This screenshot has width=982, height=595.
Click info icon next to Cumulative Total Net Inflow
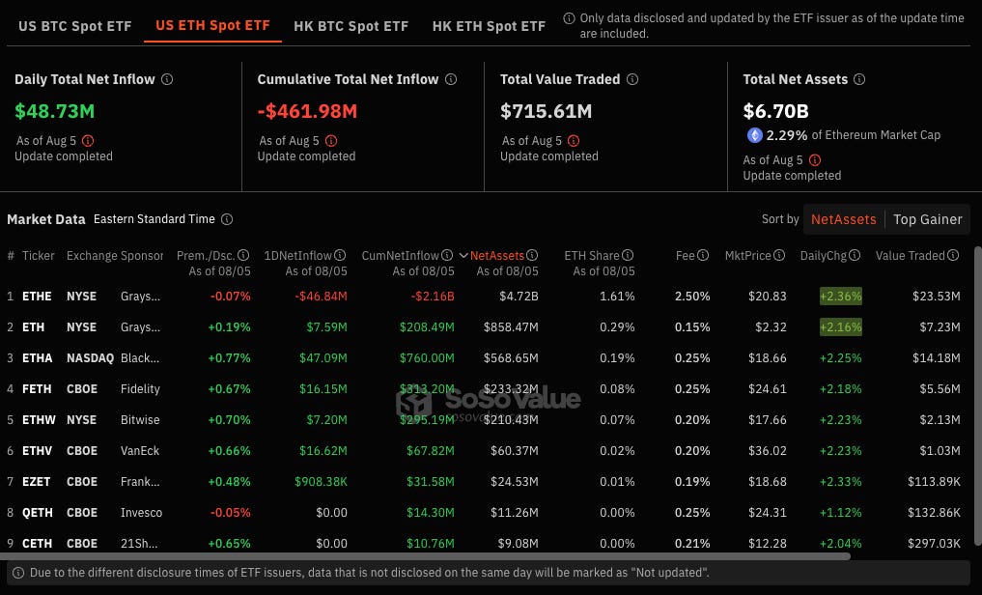[x=451, y=79]
